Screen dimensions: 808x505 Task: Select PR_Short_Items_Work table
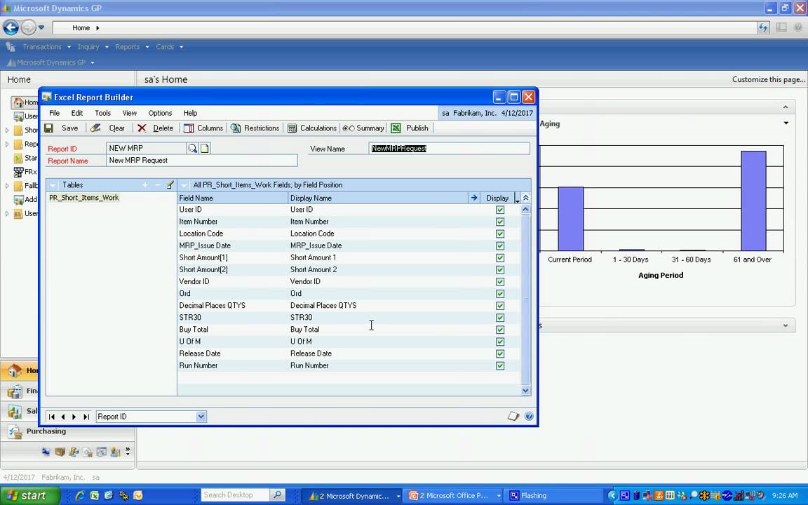(84, 197)
